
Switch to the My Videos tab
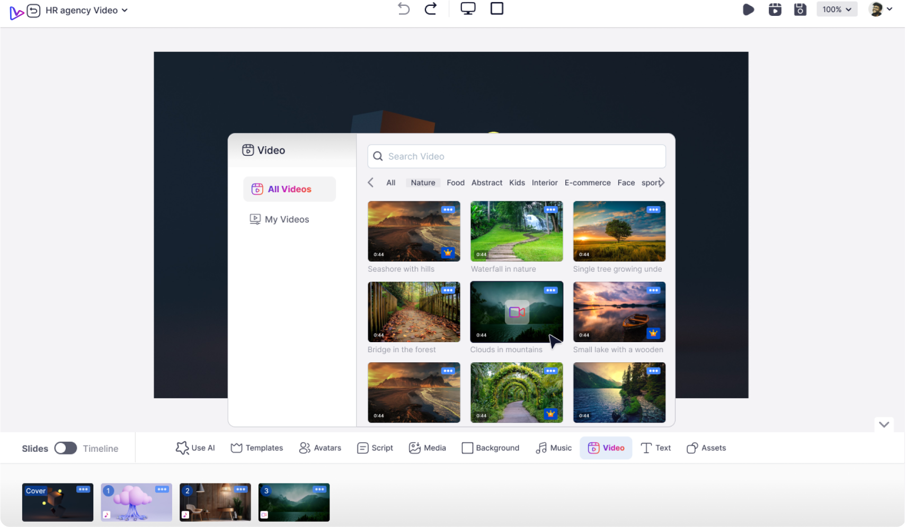[287, 219]
